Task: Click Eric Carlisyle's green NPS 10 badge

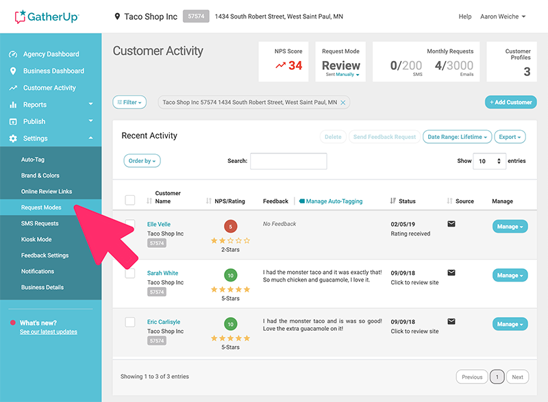Action: [x=230, y=324]
